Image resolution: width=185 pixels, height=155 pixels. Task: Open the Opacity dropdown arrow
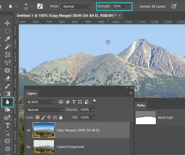tap(93, 110)
